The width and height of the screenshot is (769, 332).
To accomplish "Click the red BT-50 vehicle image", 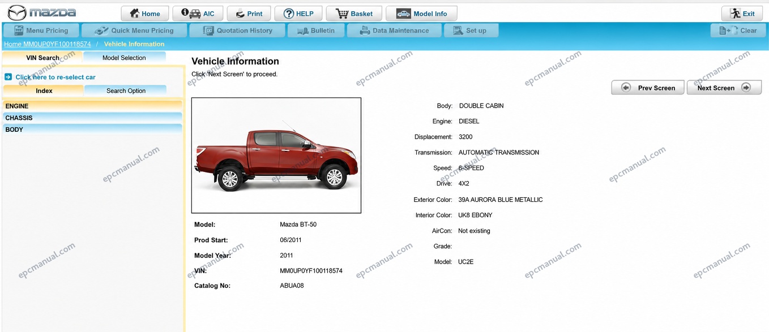I will click(276, 156).
